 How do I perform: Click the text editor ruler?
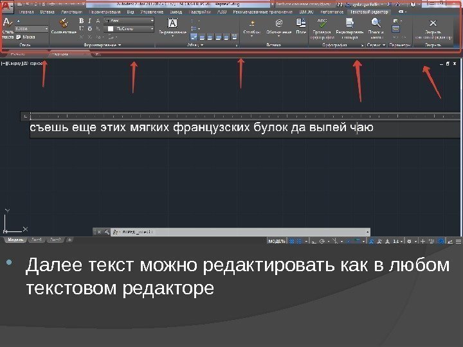tap(245, 116)
